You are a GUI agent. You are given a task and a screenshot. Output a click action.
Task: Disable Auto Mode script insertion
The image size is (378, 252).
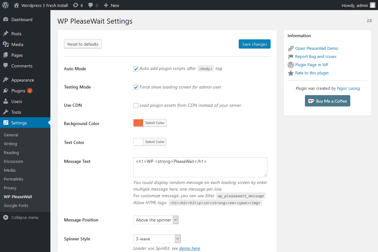tap(136, 69)
